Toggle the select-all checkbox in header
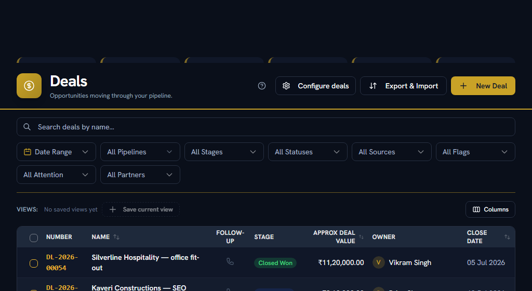The image size is (532, 291). click(x=34, y=238)
